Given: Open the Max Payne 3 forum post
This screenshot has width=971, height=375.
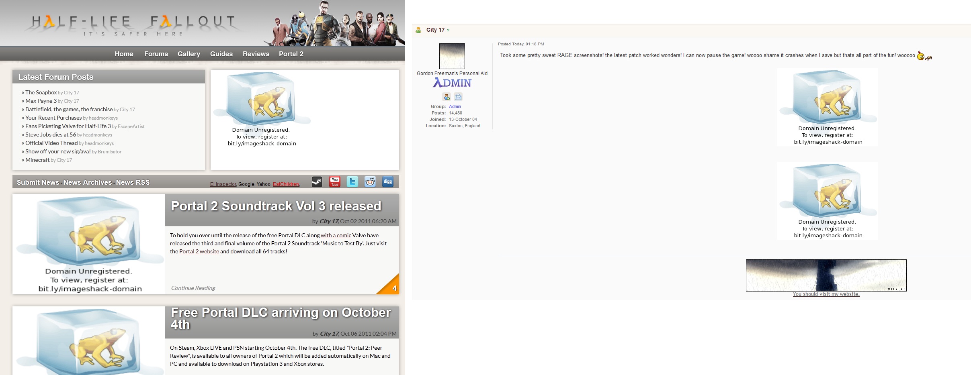Looking at the screenshot, I should pyautogui.click(x=41, y=101).
